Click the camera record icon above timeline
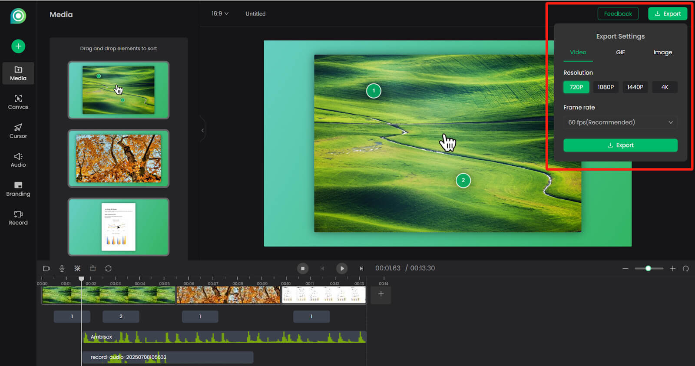 click(x=46, y=268)
